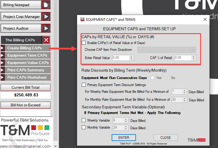This screenshot has width=218, height=148.
Task: Launch Project Auditor play icon
Action: (x=46, y=28)
